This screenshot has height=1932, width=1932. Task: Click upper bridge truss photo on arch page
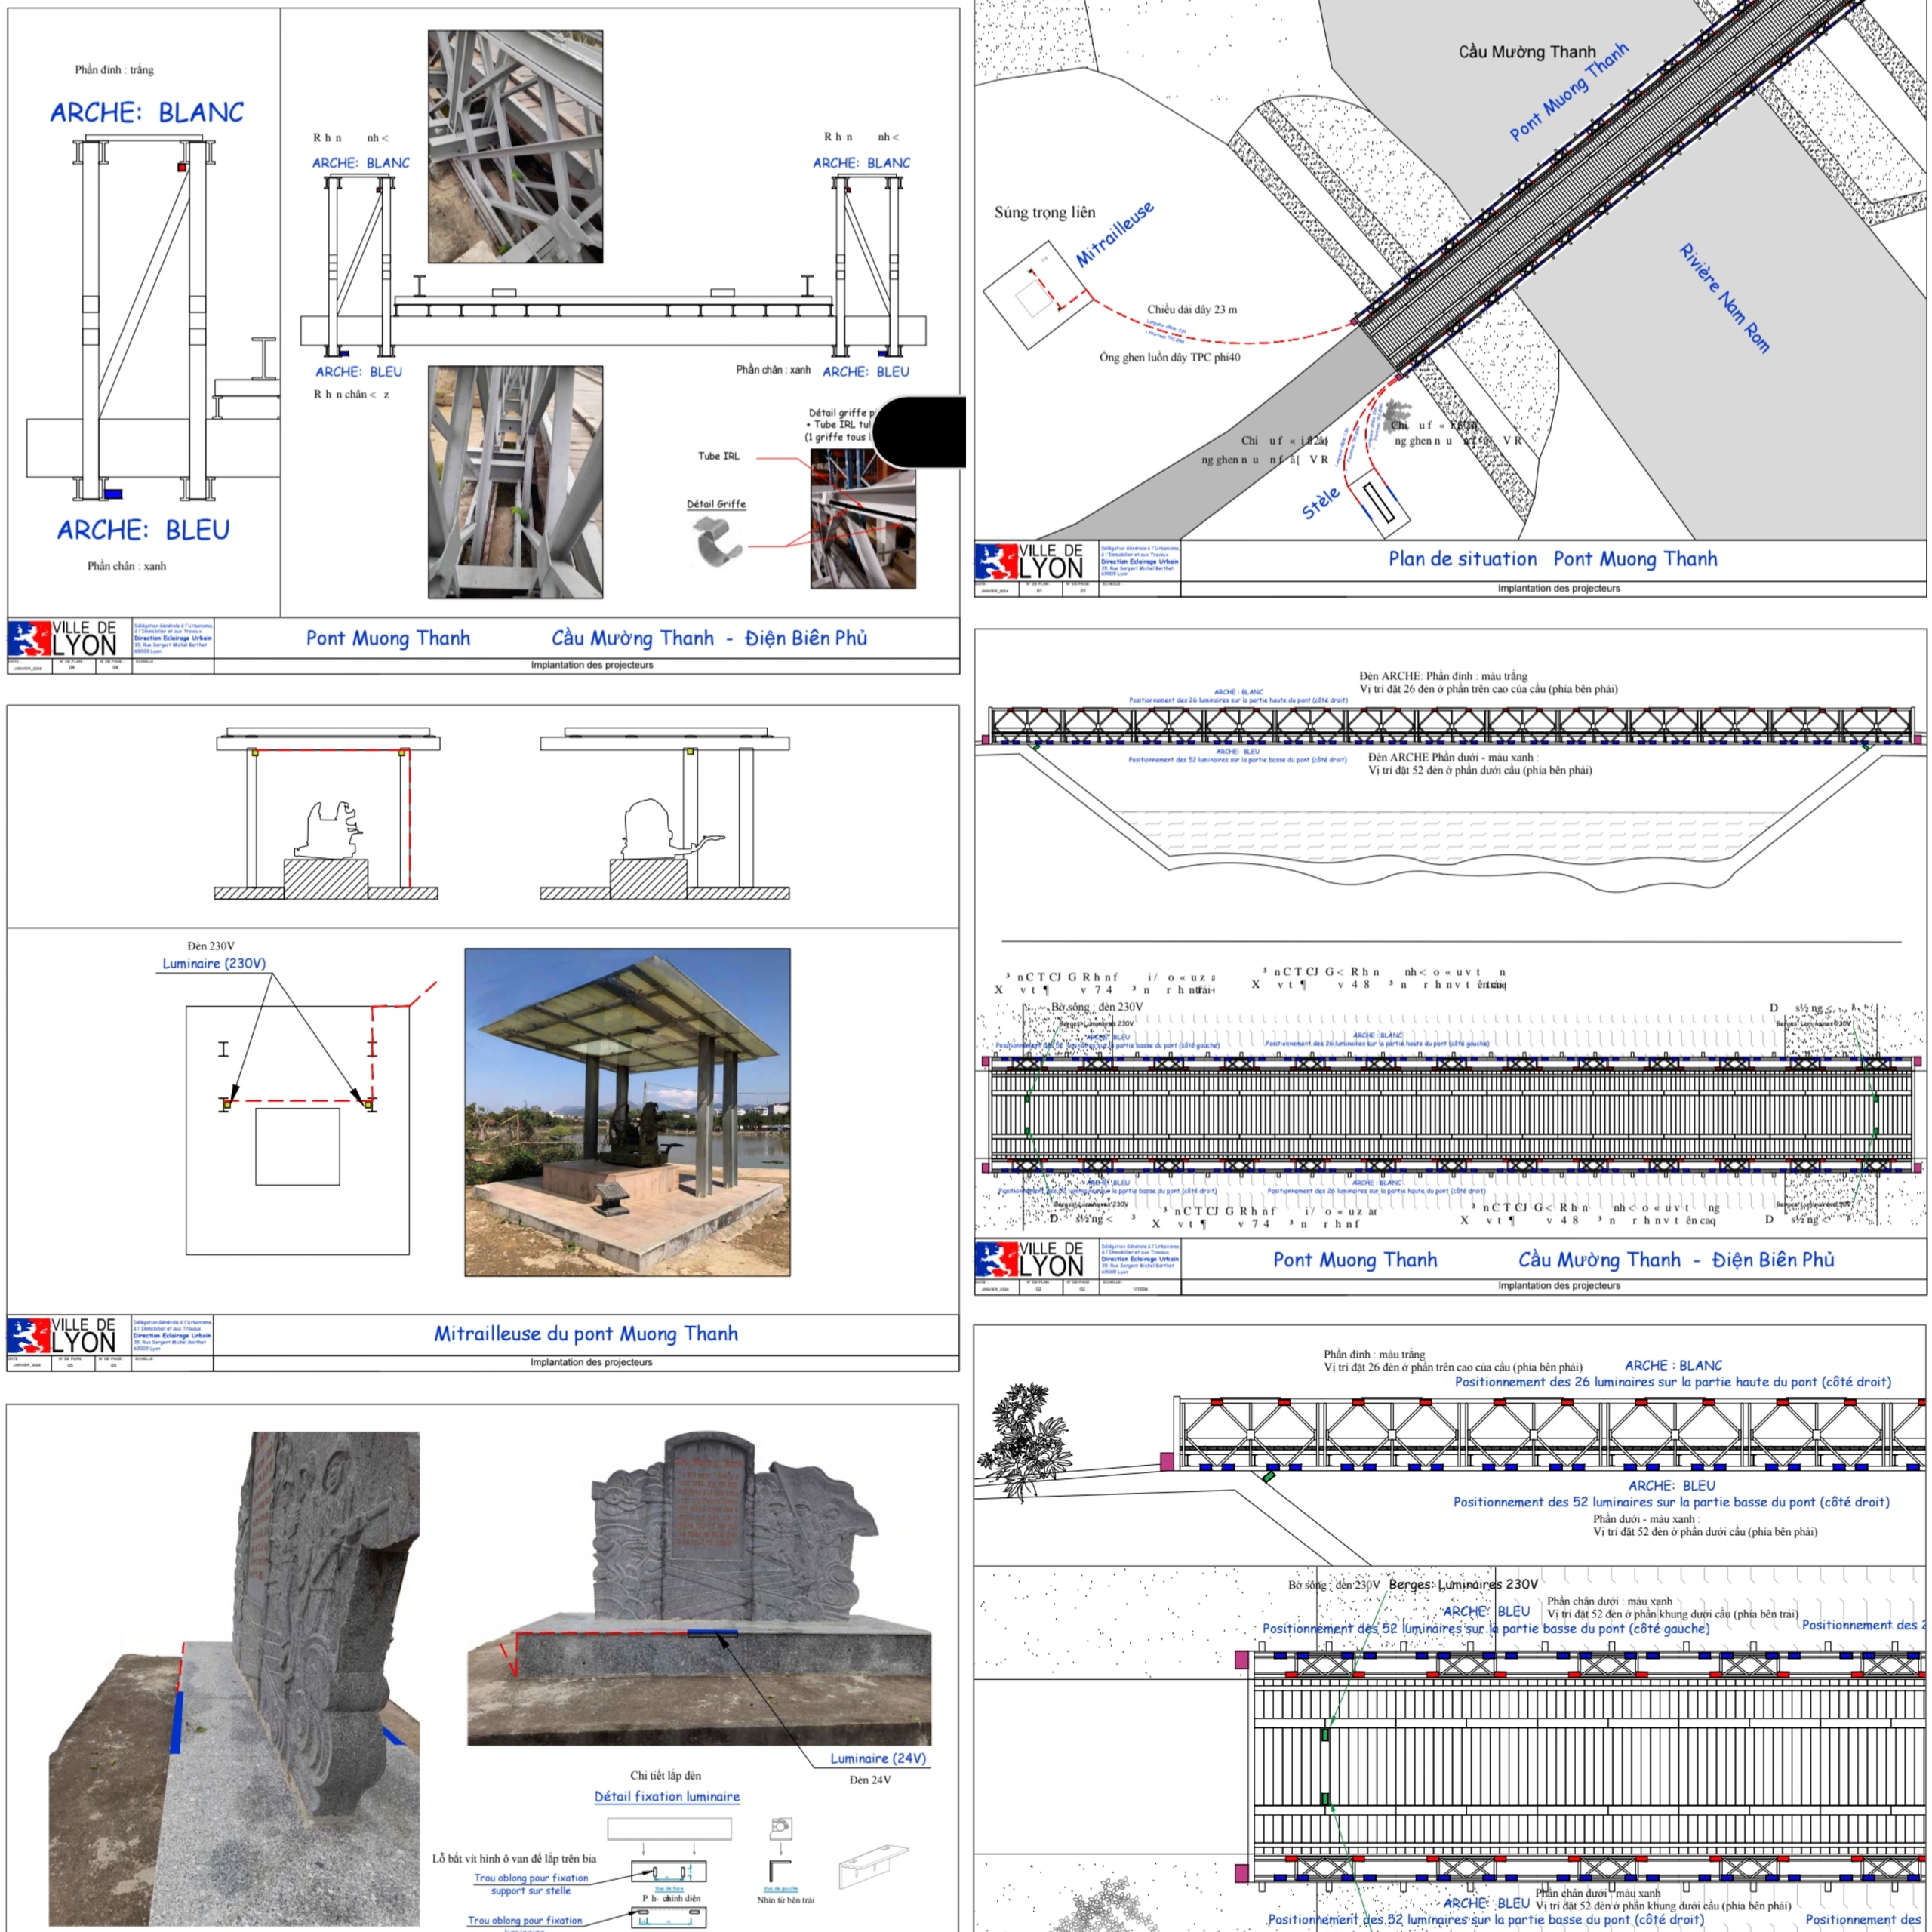point(515,146)
